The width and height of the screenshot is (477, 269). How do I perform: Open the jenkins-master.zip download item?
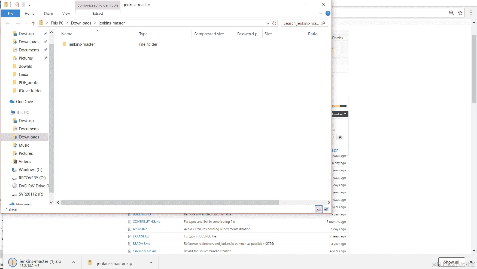[114, 263]
